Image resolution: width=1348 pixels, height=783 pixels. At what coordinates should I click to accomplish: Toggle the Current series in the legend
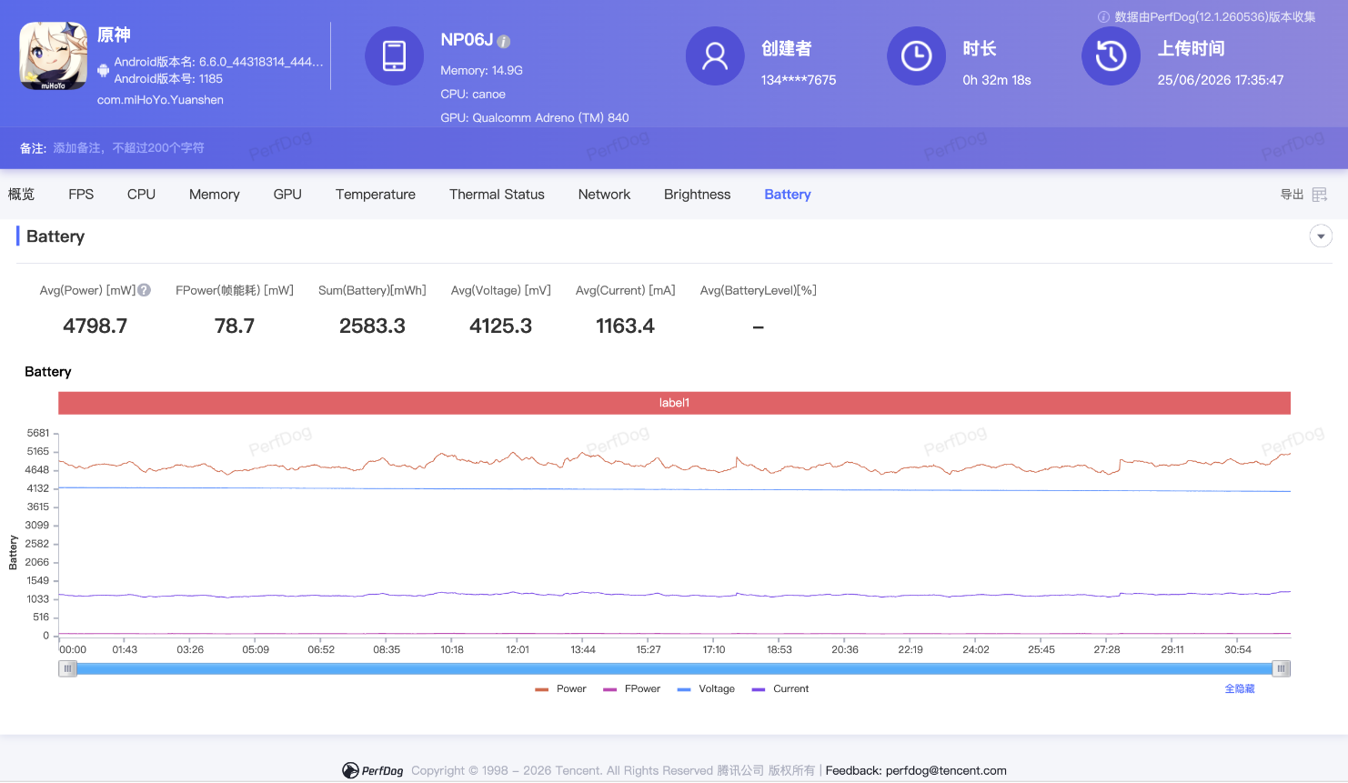tap(780, 689)
